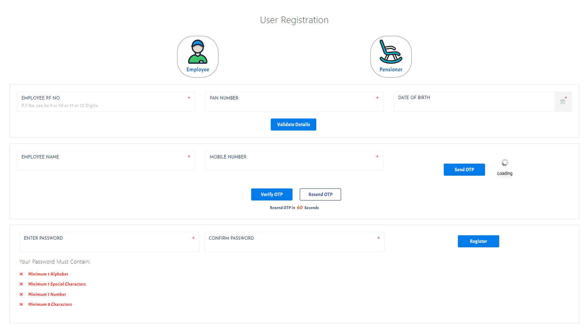The height and width of the screenshot is (330, 585).
Task: Click the Employee P.F No. input field
Action: (x=106, y=102)
